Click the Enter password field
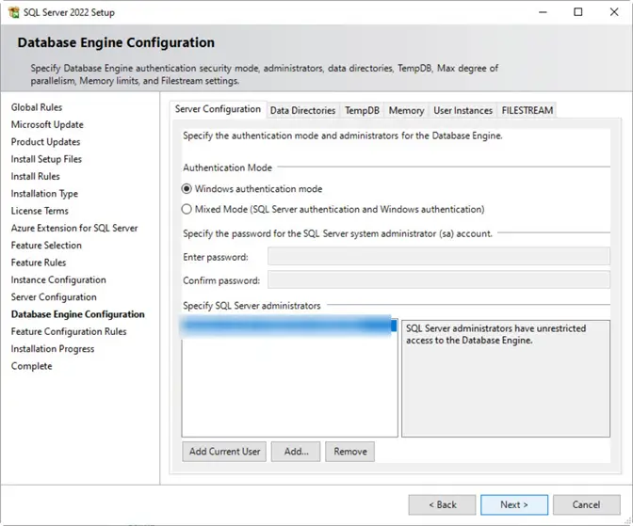The width and height of the screenshot is (633, 526). pyautogui.click(x=438, y=257)
